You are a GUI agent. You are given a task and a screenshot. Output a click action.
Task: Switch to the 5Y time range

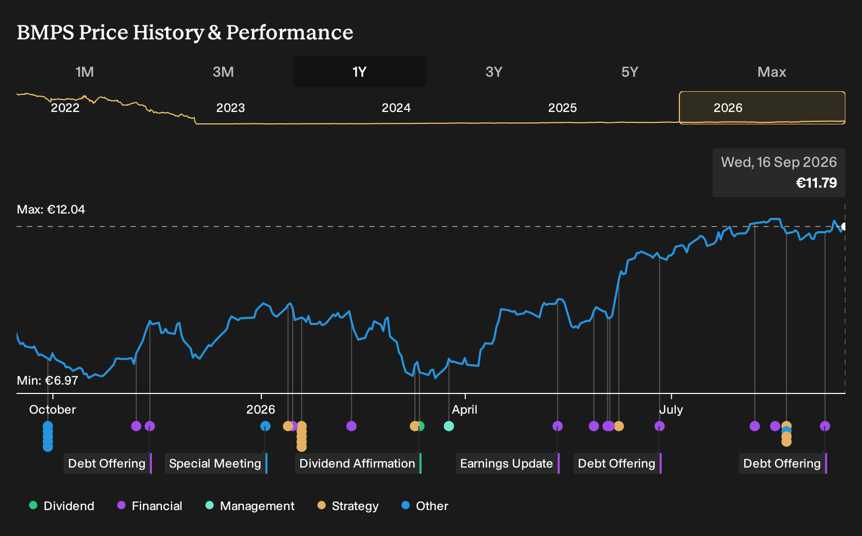click(x=630, y=72)
